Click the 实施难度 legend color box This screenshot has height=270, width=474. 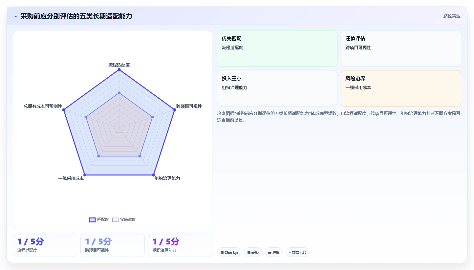pos(115,220)
